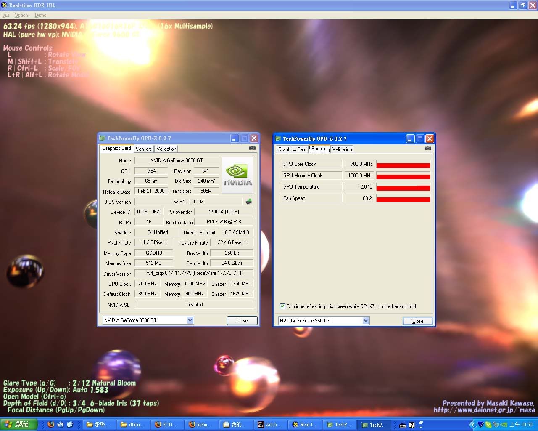Click the Default Clock 650 MHz field
Viewport: 538px width, 431px height.
147,294
